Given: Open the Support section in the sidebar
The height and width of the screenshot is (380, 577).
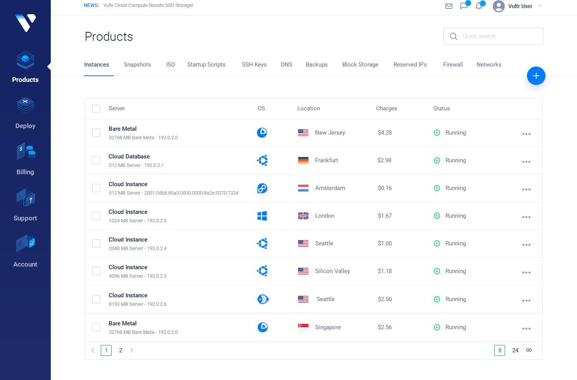Looking at the screenshot, I should (x=25, y=206).
